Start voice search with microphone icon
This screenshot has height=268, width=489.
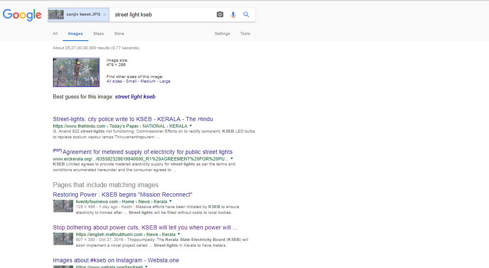(233, 15)
